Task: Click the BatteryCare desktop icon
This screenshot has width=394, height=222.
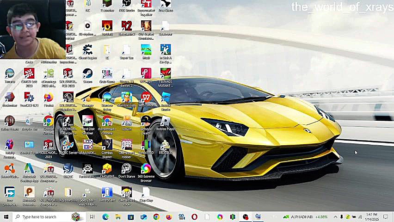Action: click(x=107, y=194)
